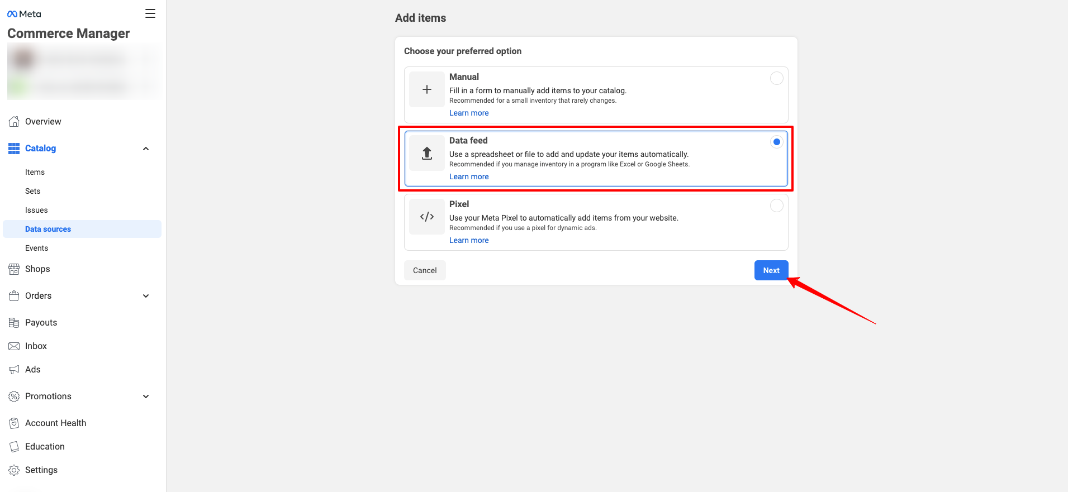Open Settings via the gear icon

click(x=14, y=470)
